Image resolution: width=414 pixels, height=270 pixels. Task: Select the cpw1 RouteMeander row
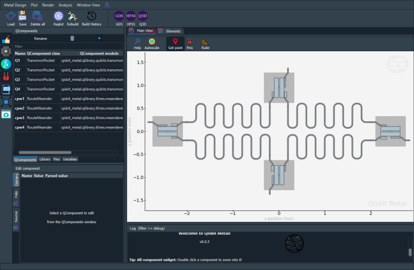(68, 99)
